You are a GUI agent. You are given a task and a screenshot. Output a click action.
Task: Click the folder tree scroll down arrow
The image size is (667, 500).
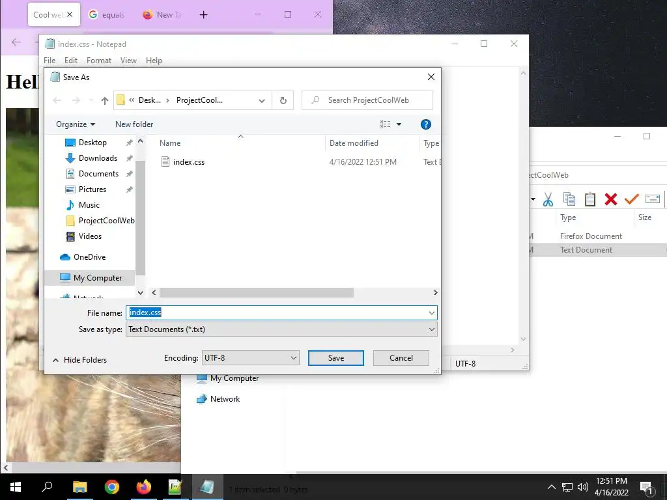point(141,292)
